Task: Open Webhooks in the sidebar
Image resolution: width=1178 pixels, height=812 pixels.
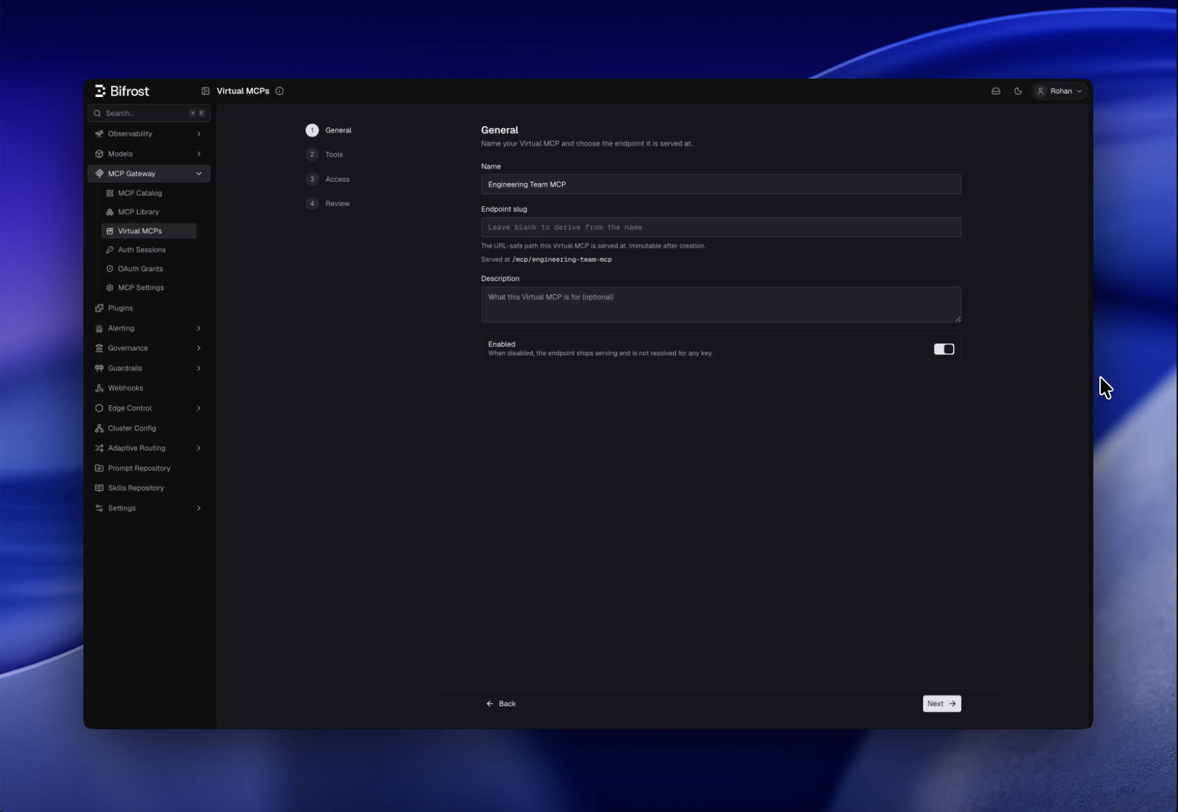Action: (148, 388)
